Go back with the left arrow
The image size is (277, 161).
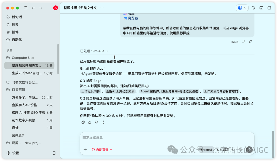click(33, 8)
